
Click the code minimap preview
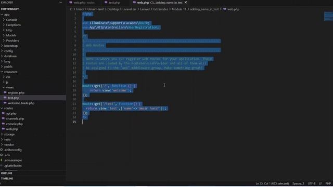(328, 16)
